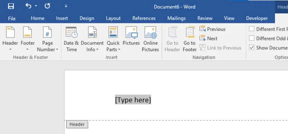288x134 pixels.
Task: Click the Save icon in the title bar
Action: [x=11, y=6]
